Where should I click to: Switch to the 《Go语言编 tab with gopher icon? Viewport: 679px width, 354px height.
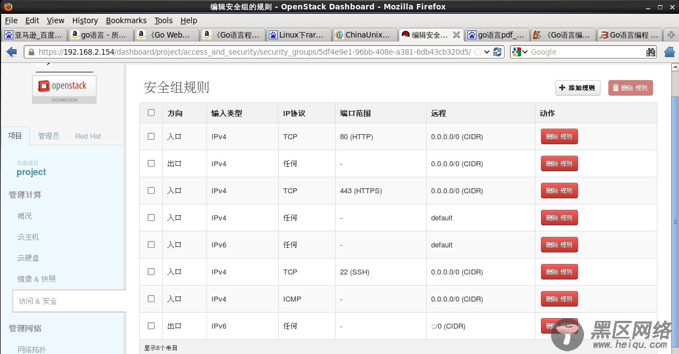(564, 35)
